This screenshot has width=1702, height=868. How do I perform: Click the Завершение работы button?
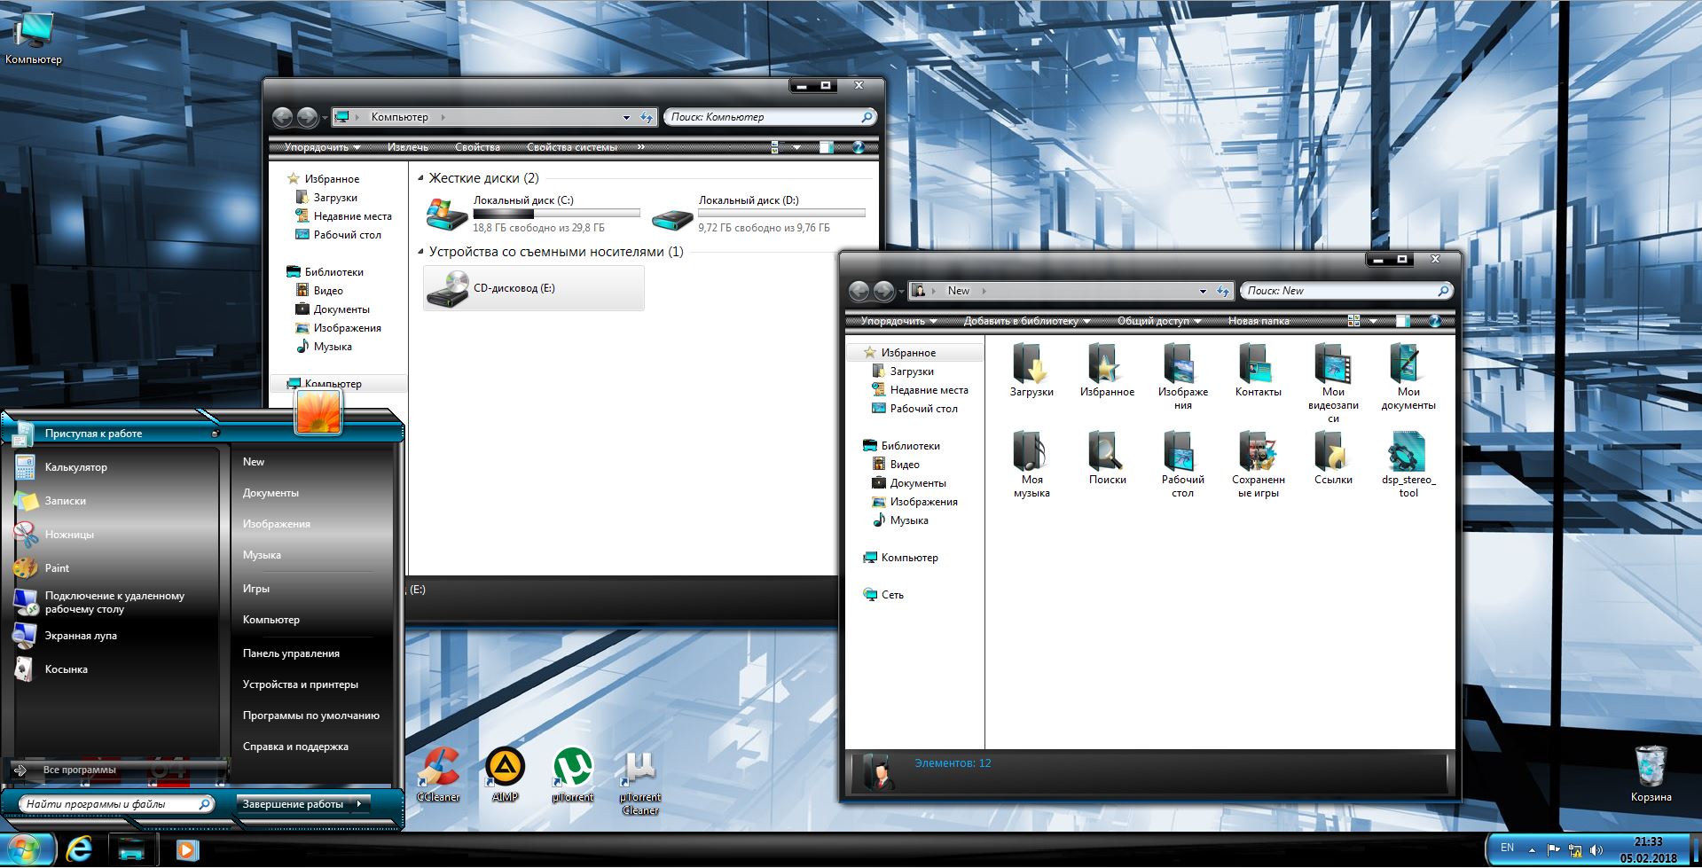293,804
